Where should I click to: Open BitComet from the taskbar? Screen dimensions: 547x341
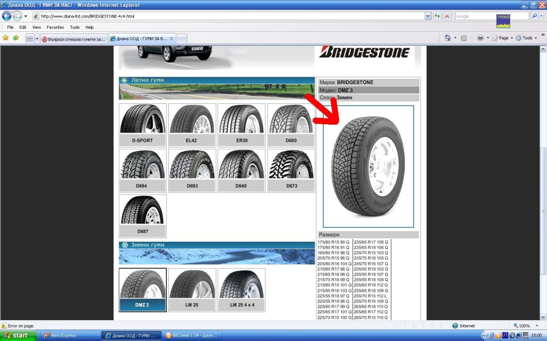pyautogui.click(x=191, y=336)
